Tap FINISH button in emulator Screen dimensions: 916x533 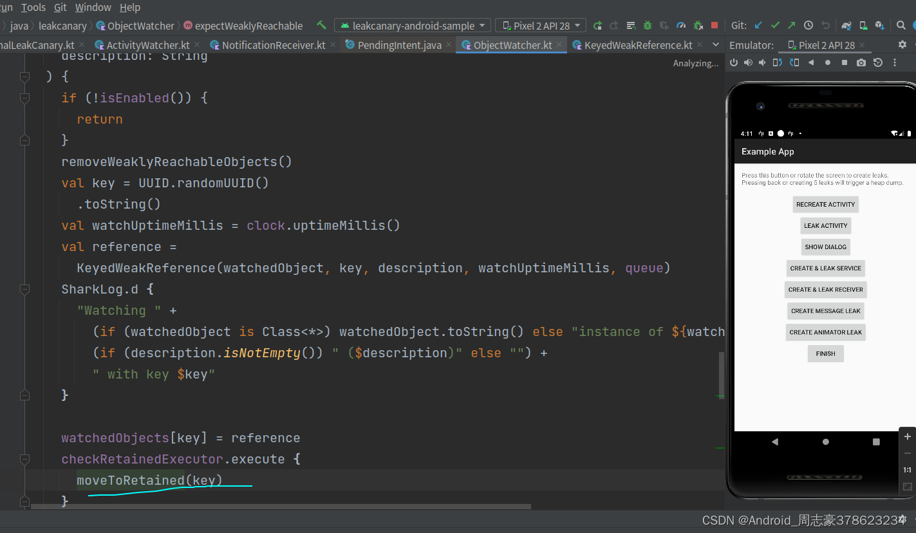[x=825, y=353]
